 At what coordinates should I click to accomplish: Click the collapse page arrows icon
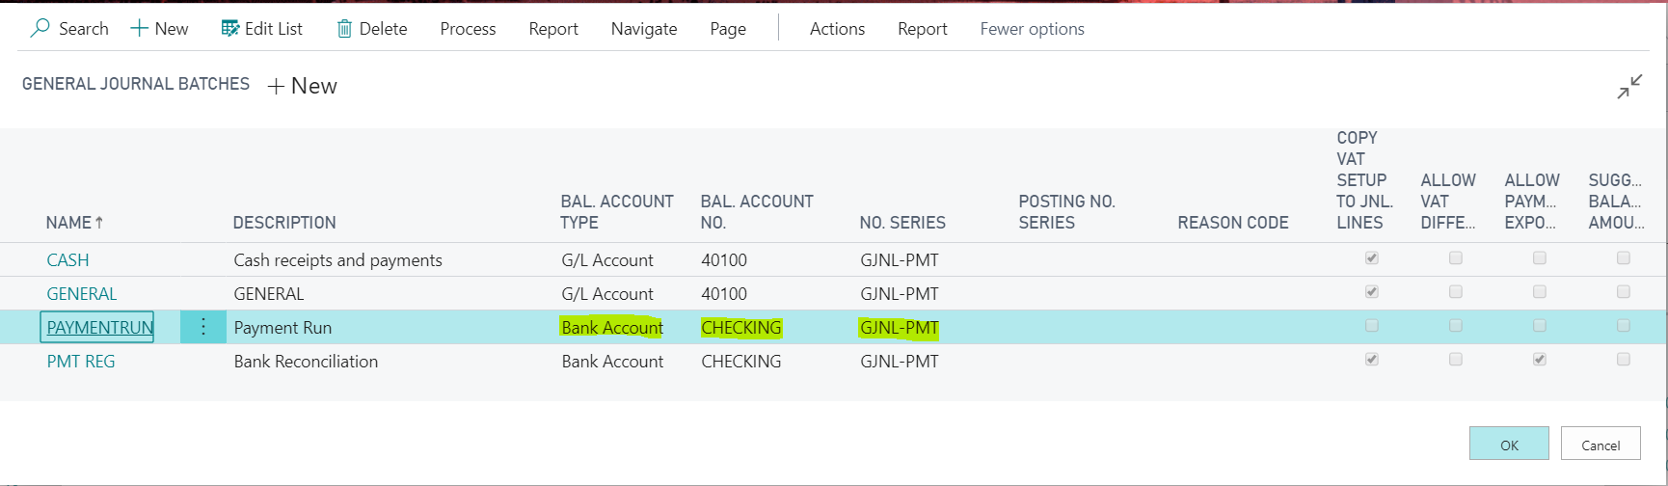click(x=1629, y=87)
